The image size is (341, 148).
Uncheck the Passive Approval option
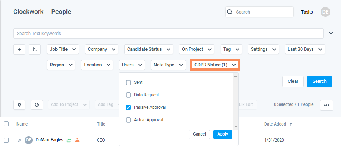click(128, 107)
